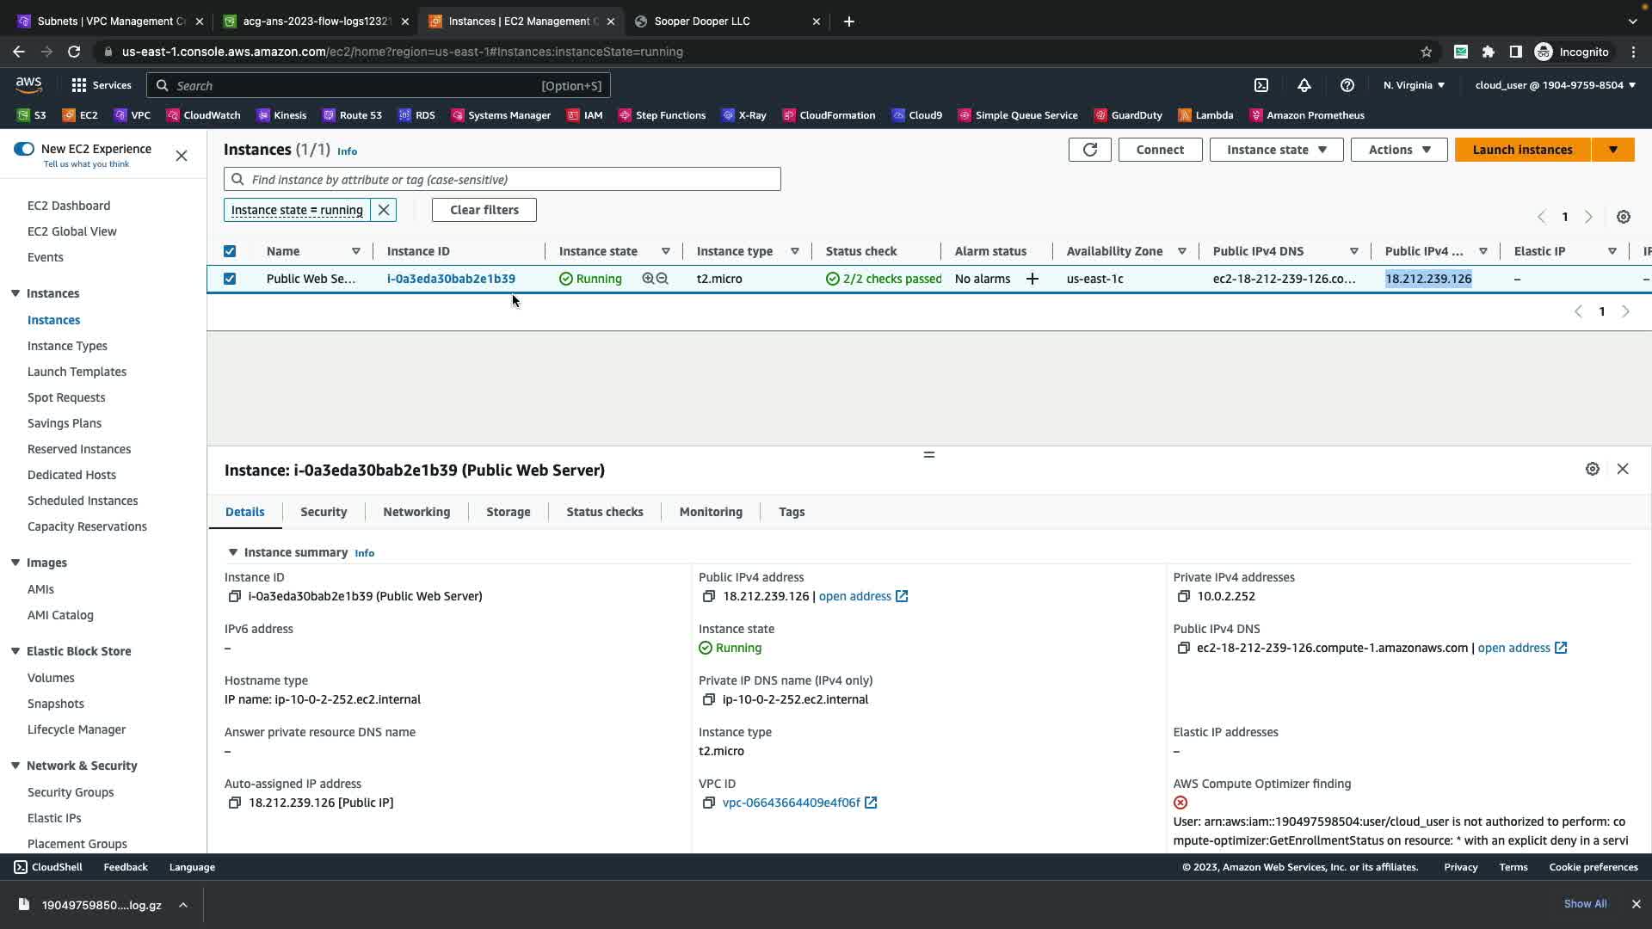The image size is (1652, 929).
Task: Toggle the select-all instances header checkbox
Action: [230, 251]
